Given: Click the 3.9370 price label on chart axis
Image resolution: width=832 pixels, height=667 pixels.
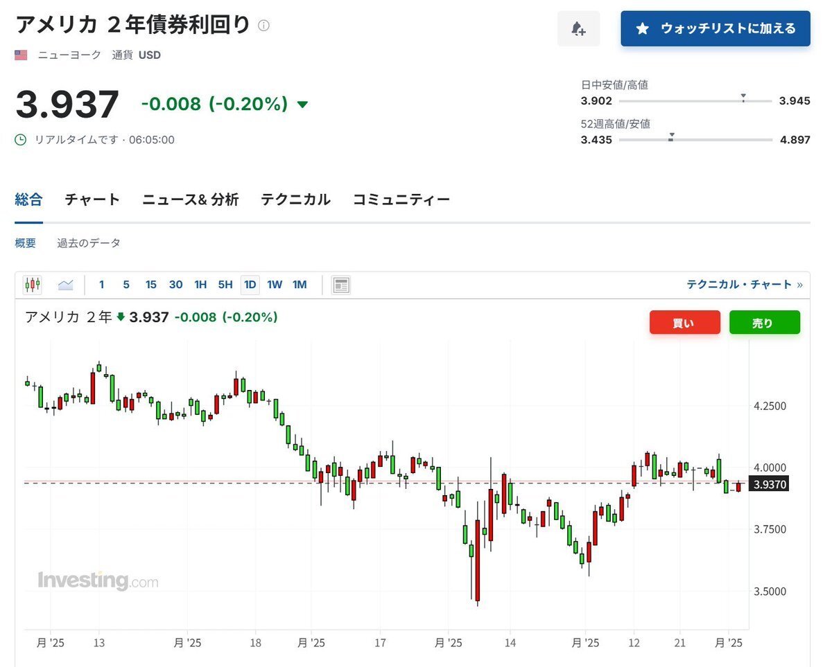Looking at the screenshot, I should point(770,485).
